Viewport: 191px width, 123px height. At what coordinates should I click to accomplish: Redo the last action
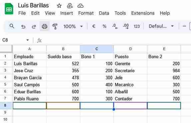(x=34, y=26)
